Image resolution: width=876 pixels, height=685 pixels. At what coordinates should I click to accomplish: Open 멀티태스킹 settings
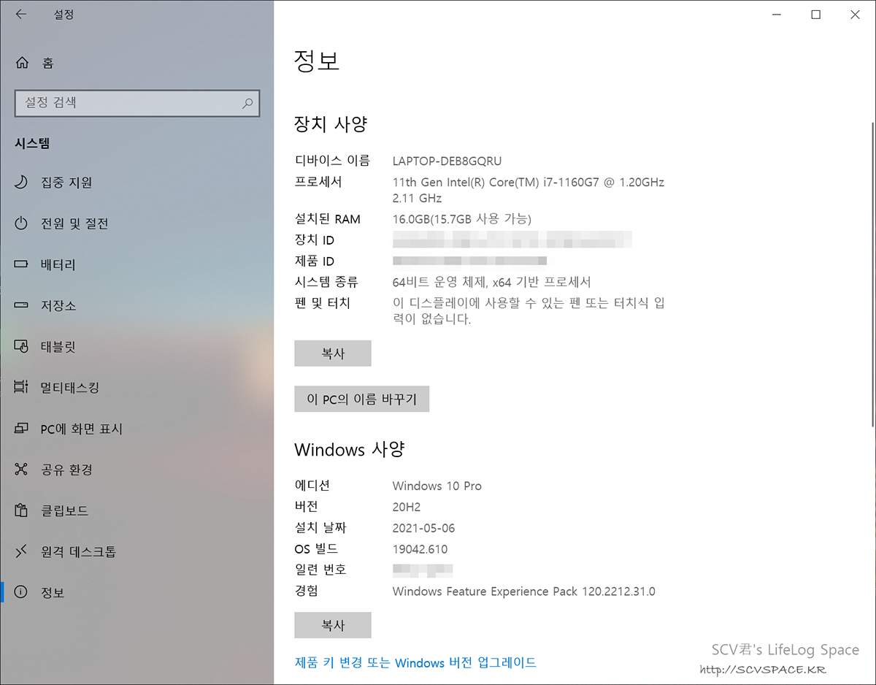tap(137, 388)
